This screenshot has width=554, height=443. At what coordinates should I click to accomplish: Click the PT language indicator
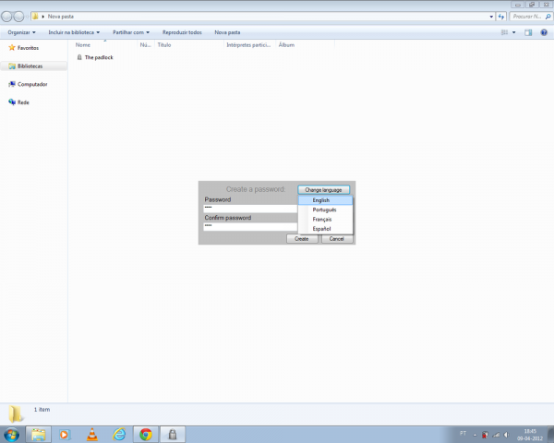(464, 434)
